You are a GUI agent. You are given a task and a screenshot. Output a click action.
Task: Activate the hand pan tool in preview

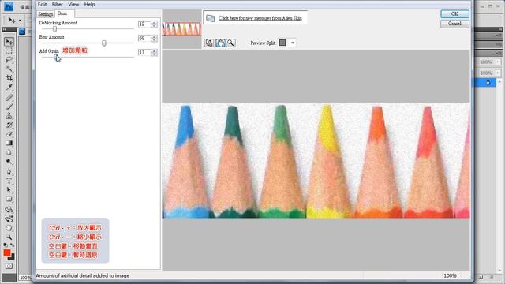pos(220,43)
